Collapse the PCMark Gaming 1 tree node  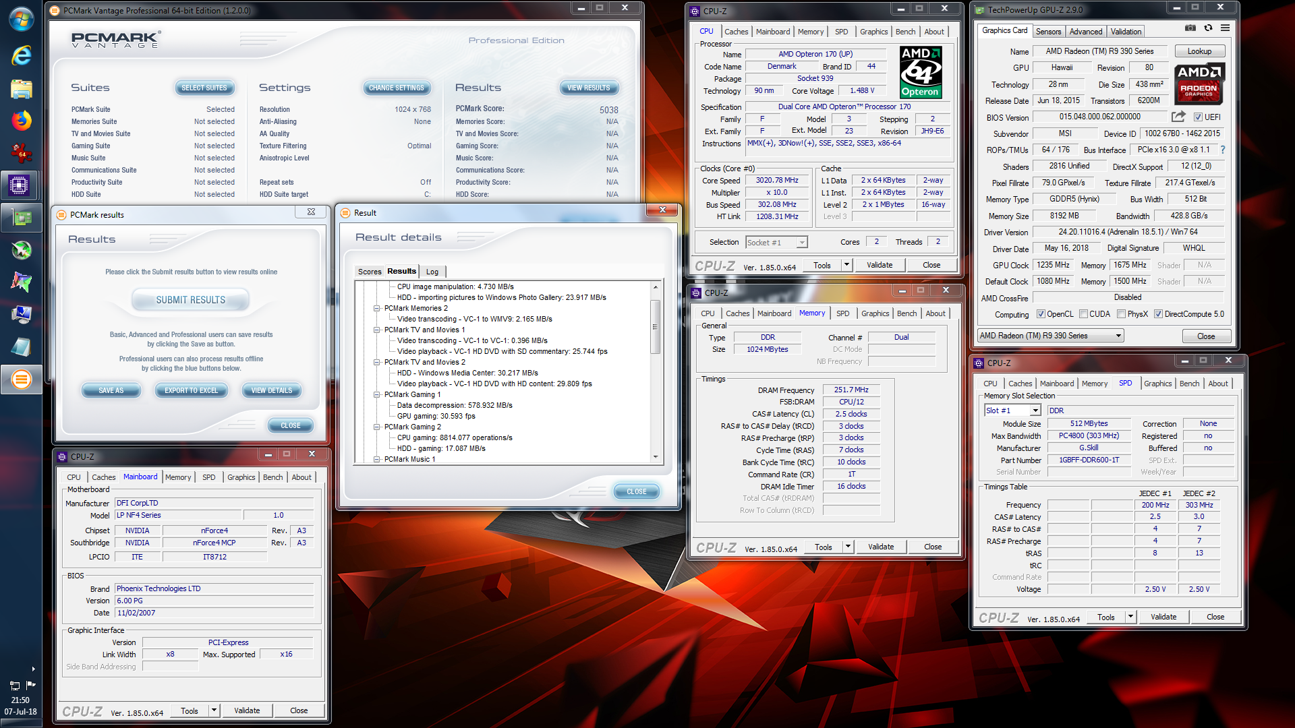[x=377, y=394]
